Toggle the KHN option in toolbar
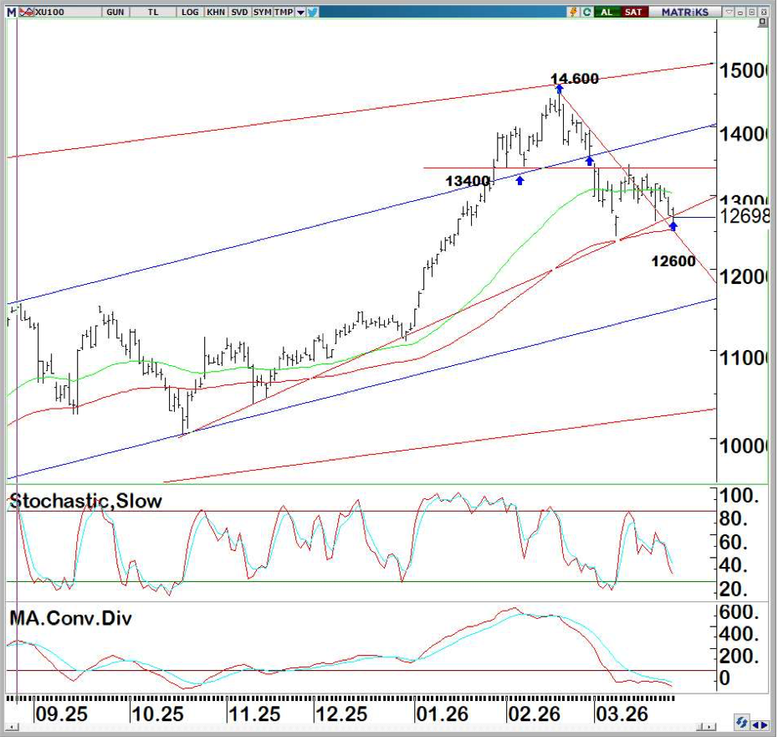 tap(215, 13)
